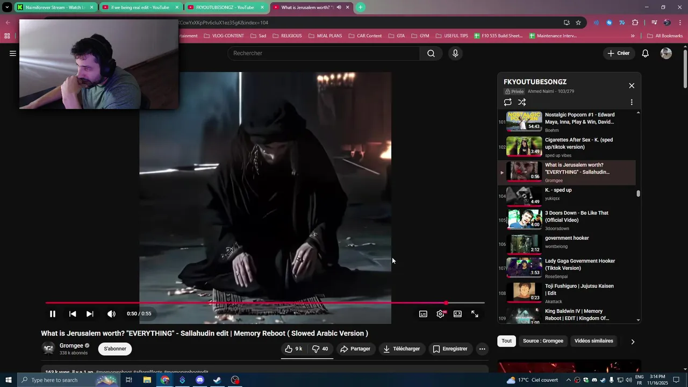Viewport: 688px width, 387px height.
Task: Bookmark this page with the star
Action: point(578,23)
